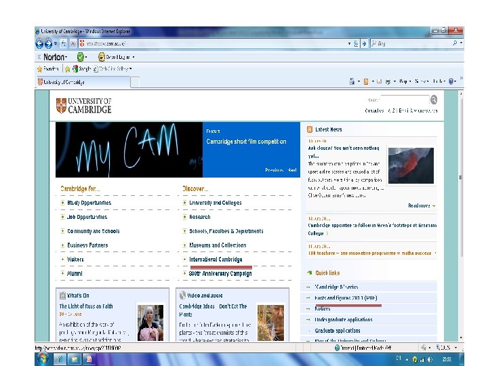This screenshot has height=366, width=488.
Task: Open Windows Explorer folder on taskbar
Action: tap(75, 359)
